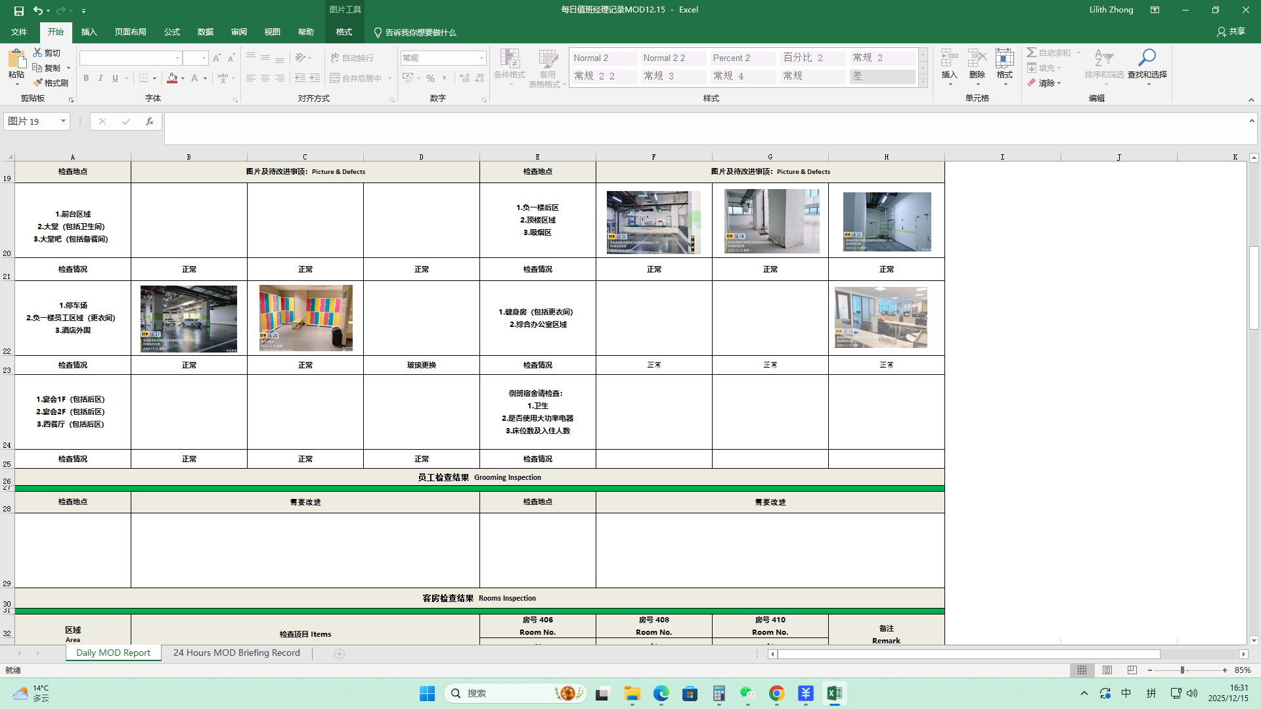Click the Conditional Formatting icon

click(509, 59)
